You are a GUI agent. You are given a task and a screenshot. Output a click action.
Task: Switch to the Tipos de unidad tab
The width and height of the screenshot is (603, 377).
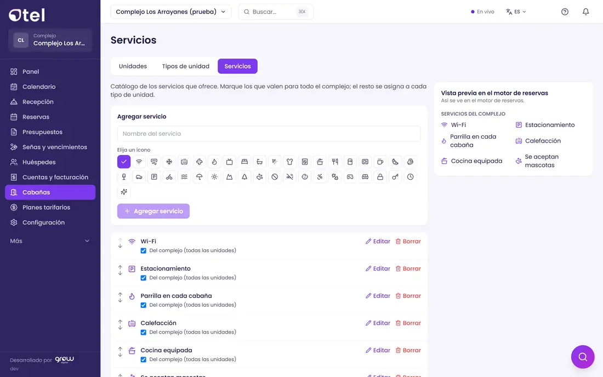(185, 66)
